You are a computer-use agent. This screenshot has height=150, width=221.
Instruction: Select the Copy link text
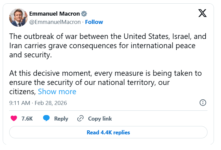(100, 118)
